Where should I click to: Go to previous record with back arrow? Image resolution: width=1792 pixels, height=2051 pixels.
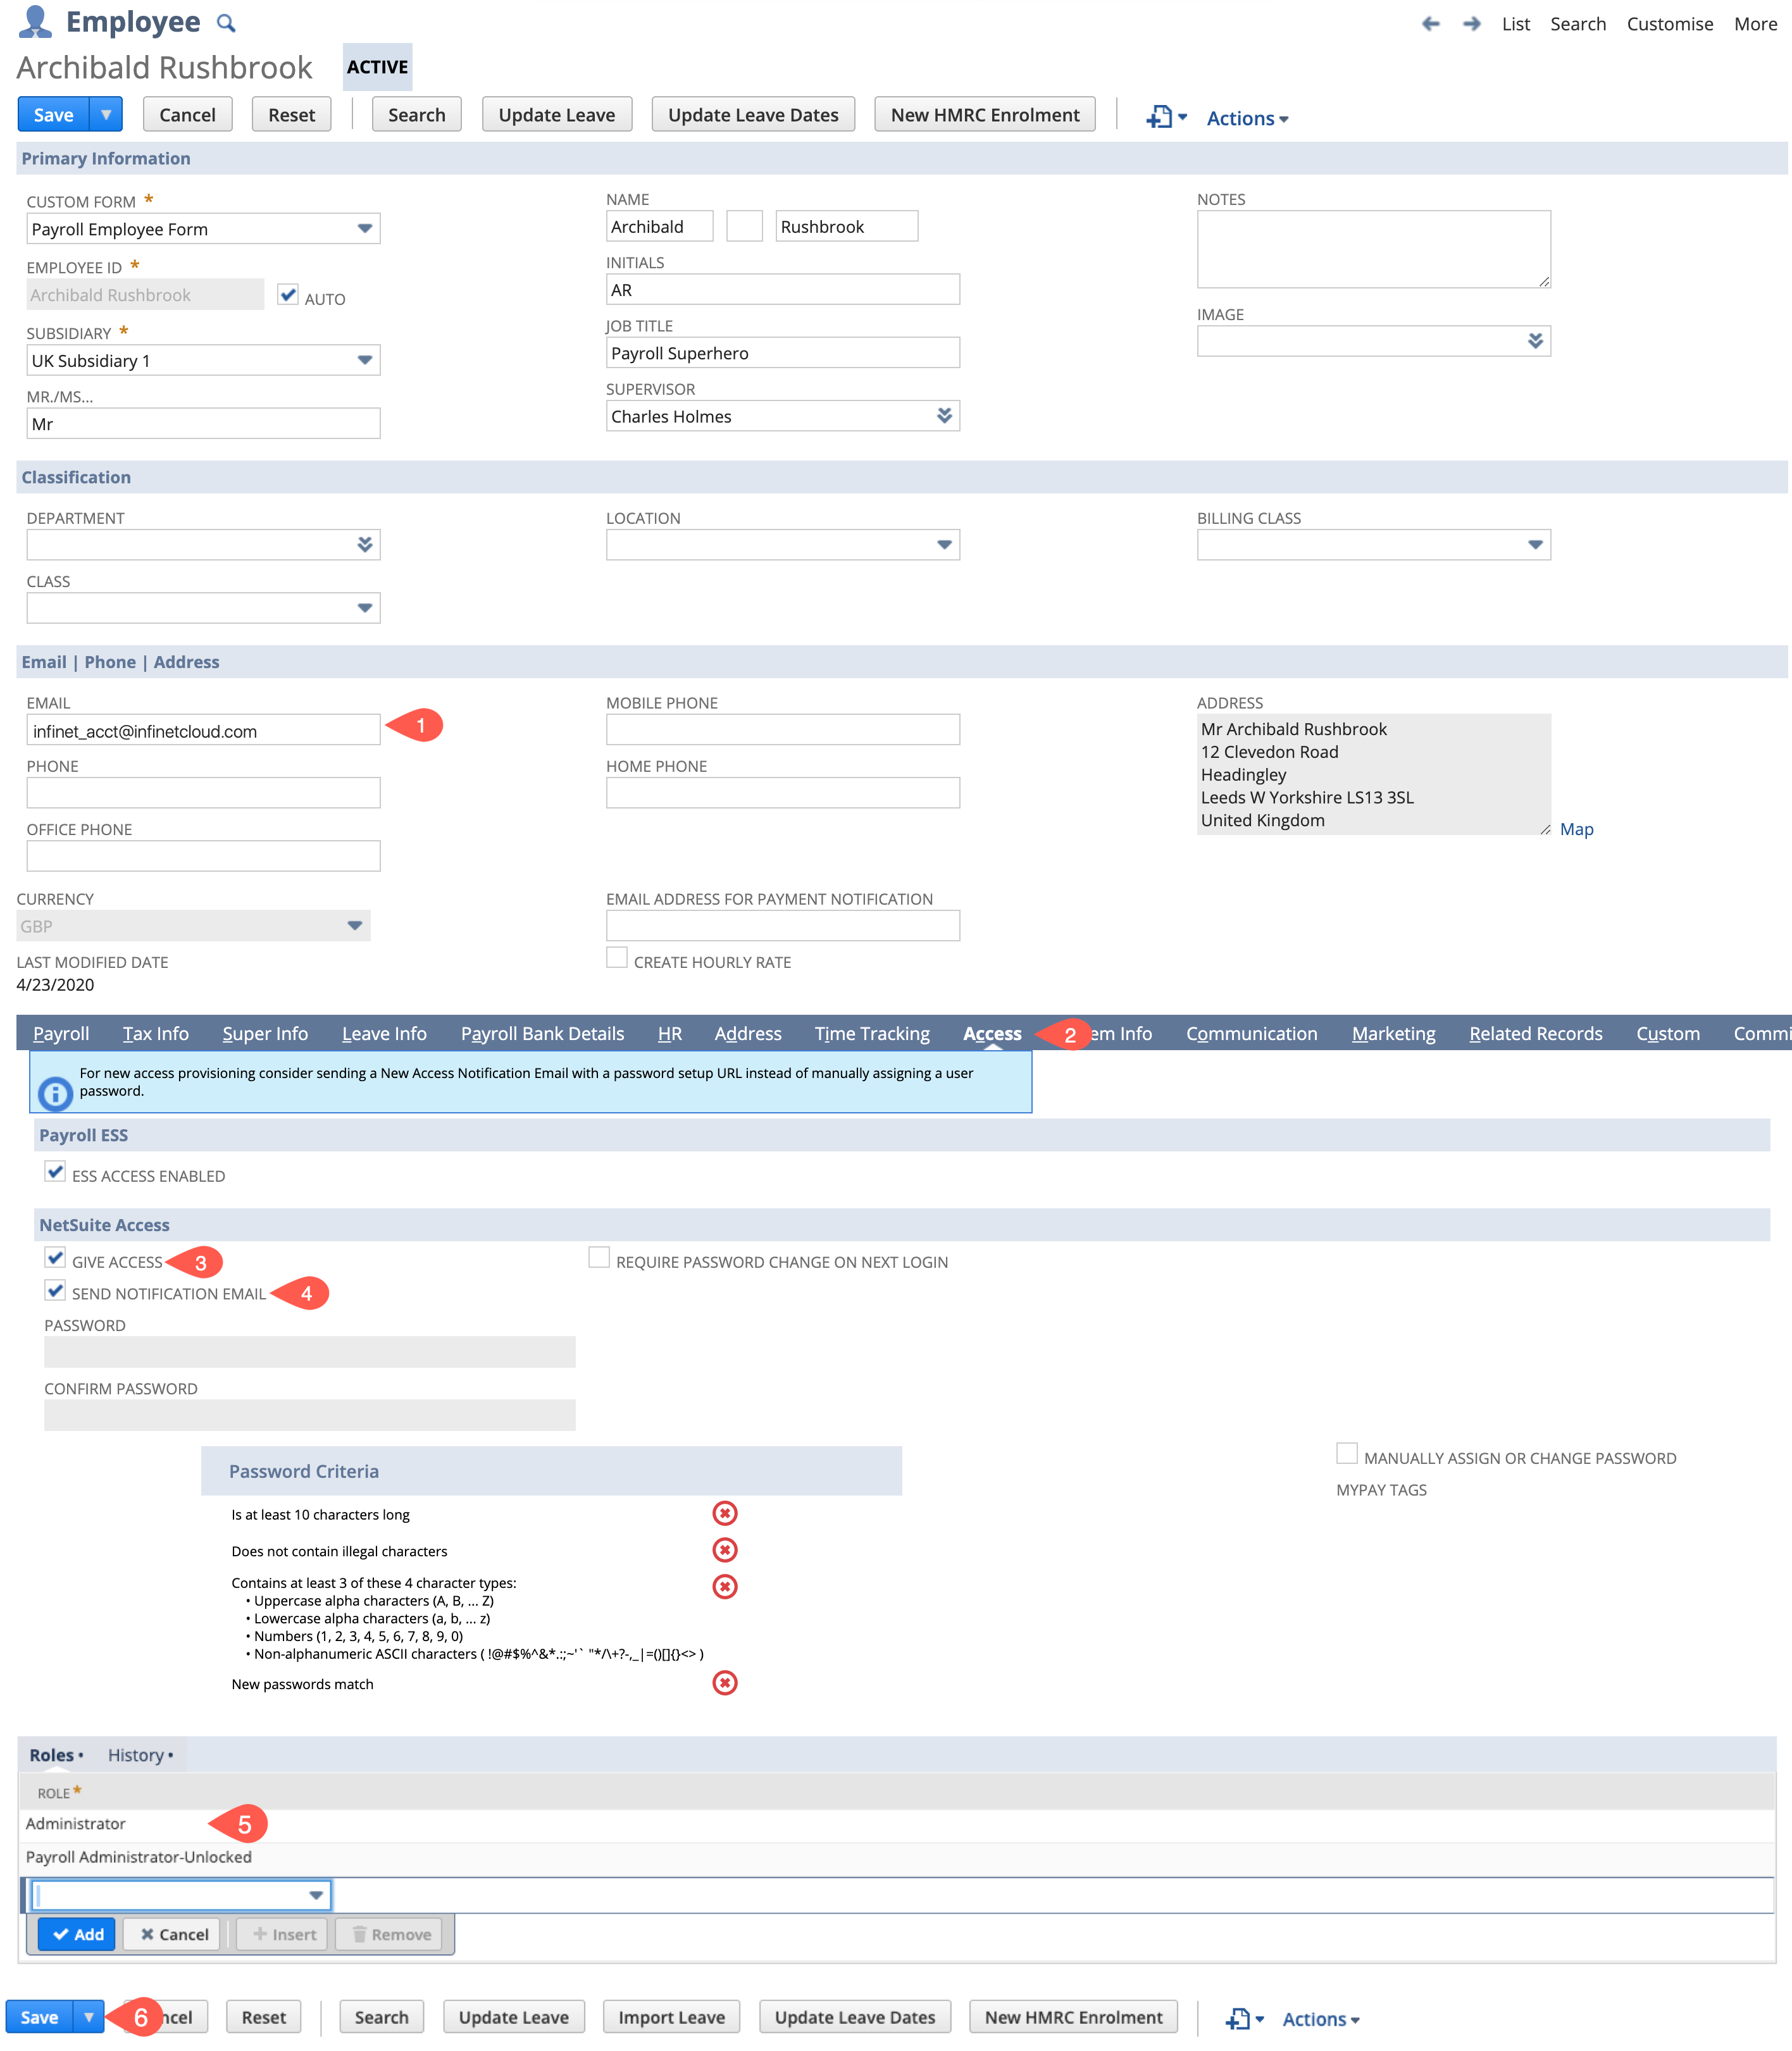[x=1432, y=23]
